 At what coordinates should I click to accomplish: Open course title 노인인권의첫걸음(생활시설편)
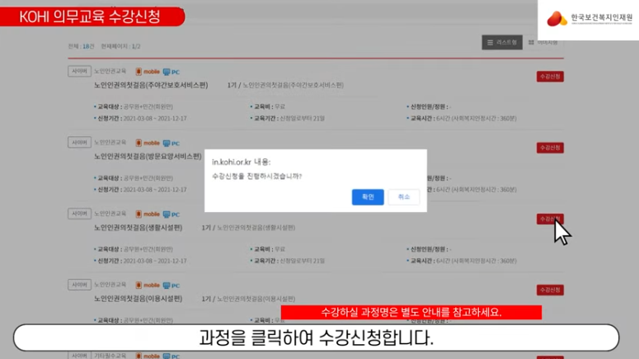[139, 228]
